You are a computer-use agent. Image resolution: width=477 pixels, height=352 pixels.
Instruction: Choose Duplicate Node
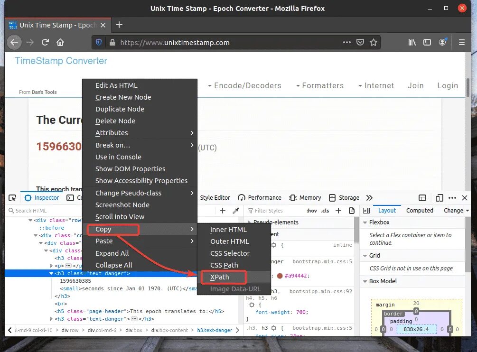point(140,109)
